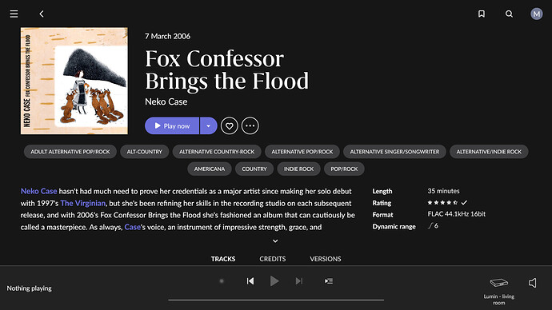The image size is (552, 310).
Task: Open the play queue icon
Action: click(x=329, y=280)
